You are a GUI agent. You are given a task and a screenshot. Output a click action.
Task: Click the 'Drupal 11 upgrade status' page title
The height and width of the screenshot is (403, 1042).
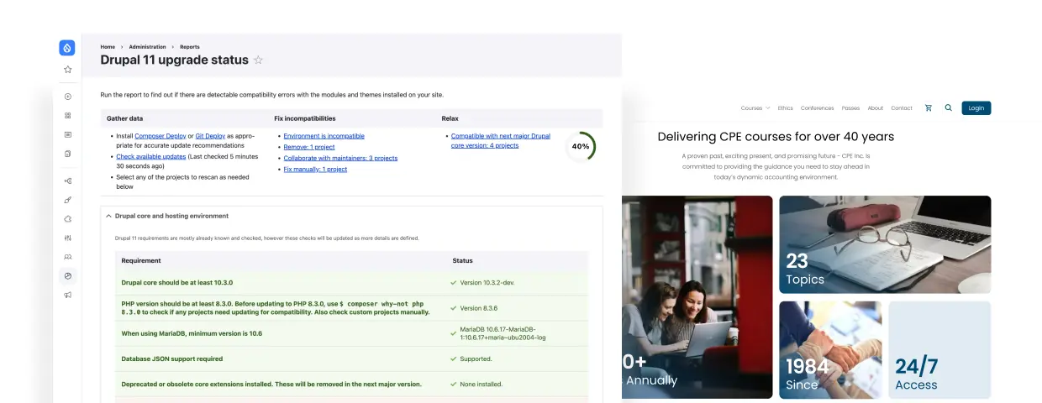174,60
